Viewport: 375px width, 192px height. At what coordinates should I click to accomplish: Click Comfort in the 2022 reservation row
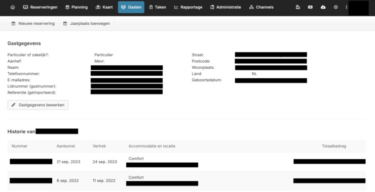pos(136,177)
